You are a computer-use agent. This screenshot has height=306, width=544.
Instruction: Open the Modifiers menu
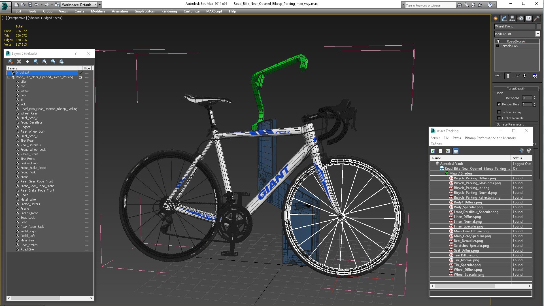click(98, 11)
